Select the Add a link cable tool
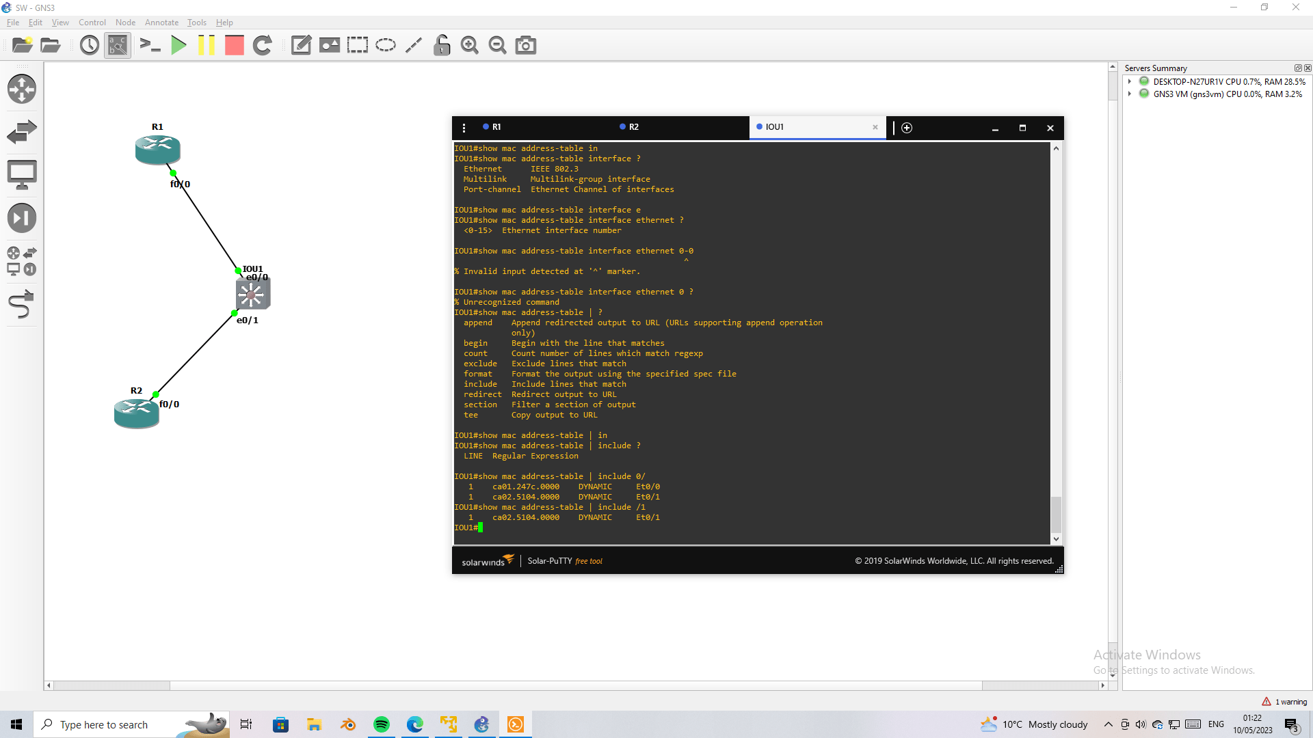 coord(21,305)
